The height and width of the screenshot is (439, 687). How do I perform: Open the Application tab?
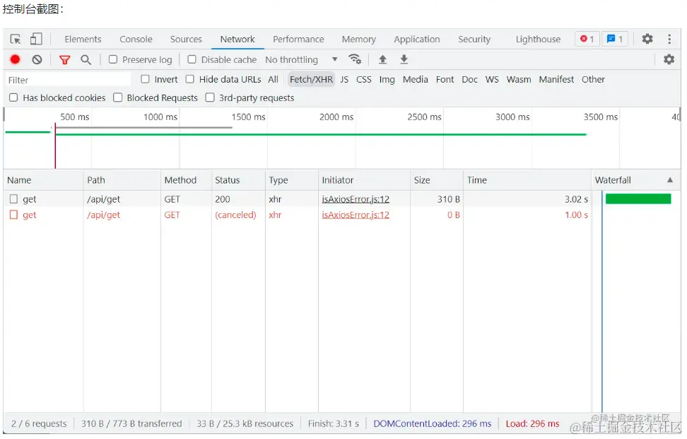coord(417,39)
